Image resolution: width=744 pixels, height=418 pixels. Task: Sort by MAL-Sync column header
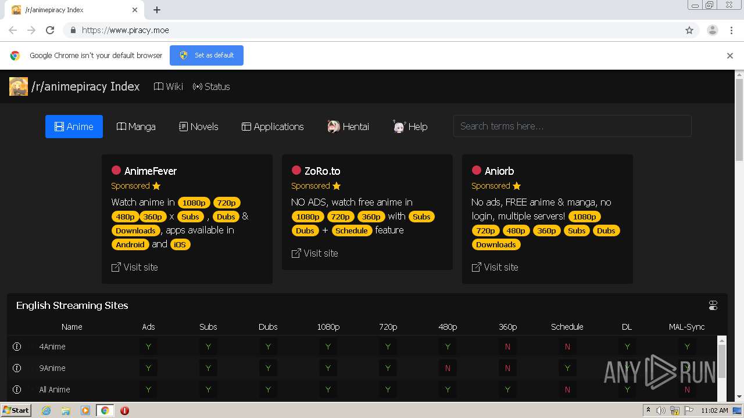coord(687,327)
